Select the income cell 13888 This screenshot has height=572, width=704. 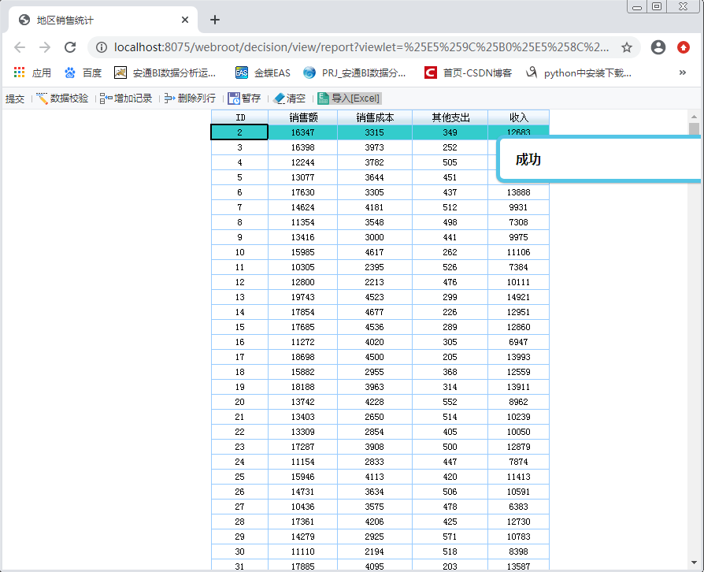pyautogui.click(x=519, y=192)
